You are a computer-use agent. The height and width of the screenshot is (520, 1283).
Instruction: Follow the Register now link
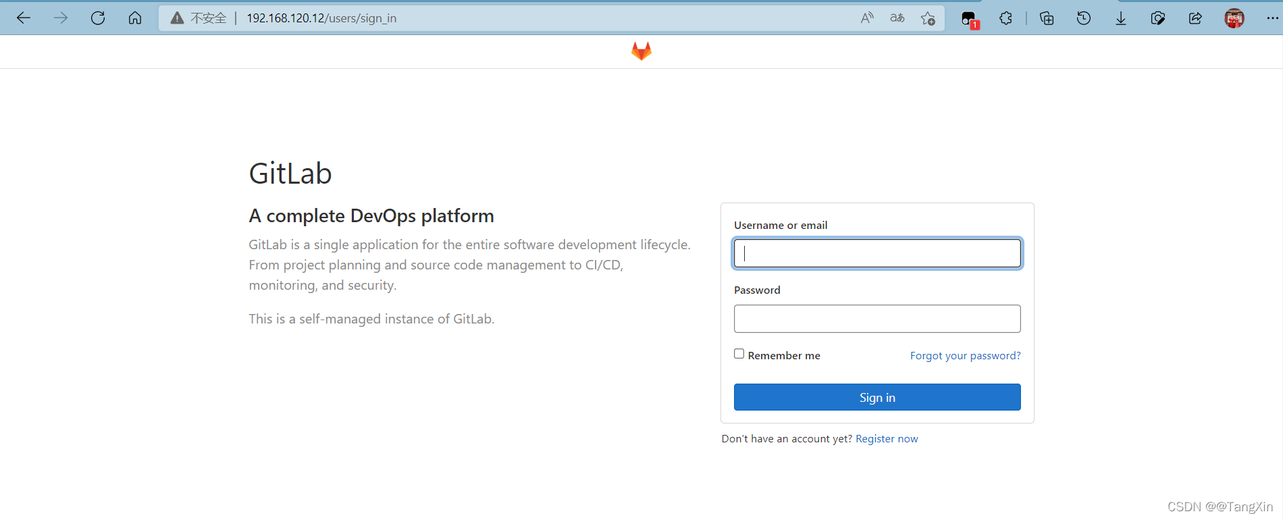[x=887, y=439]
